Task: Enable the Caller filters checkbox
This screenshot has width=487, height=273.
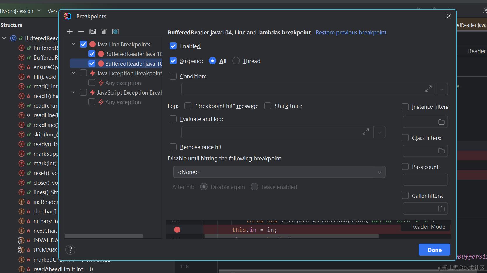Action: 405,195
